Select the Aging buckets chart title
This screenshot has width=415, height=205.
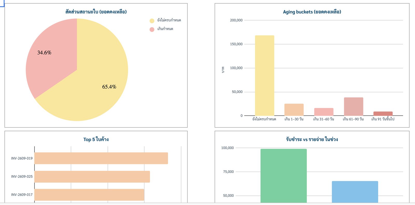coord(312,12)
